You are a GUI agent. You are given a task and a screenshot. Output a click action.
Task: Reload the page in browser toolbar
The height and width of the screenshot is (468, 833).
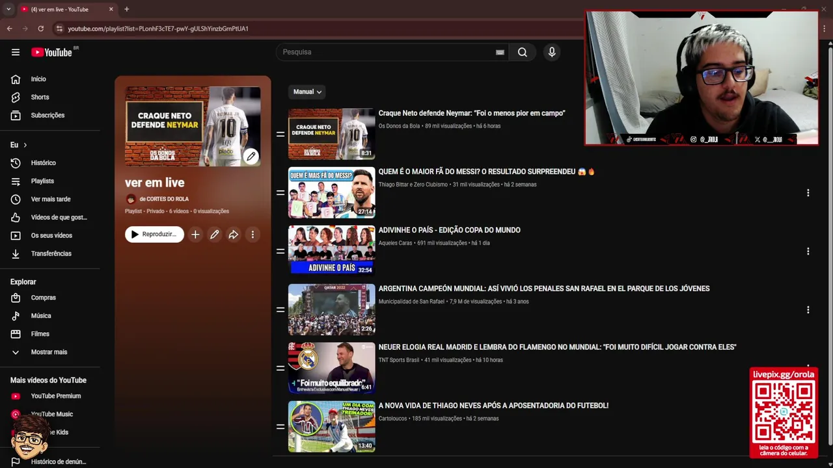pyautogui.click(x=41, y=29)
